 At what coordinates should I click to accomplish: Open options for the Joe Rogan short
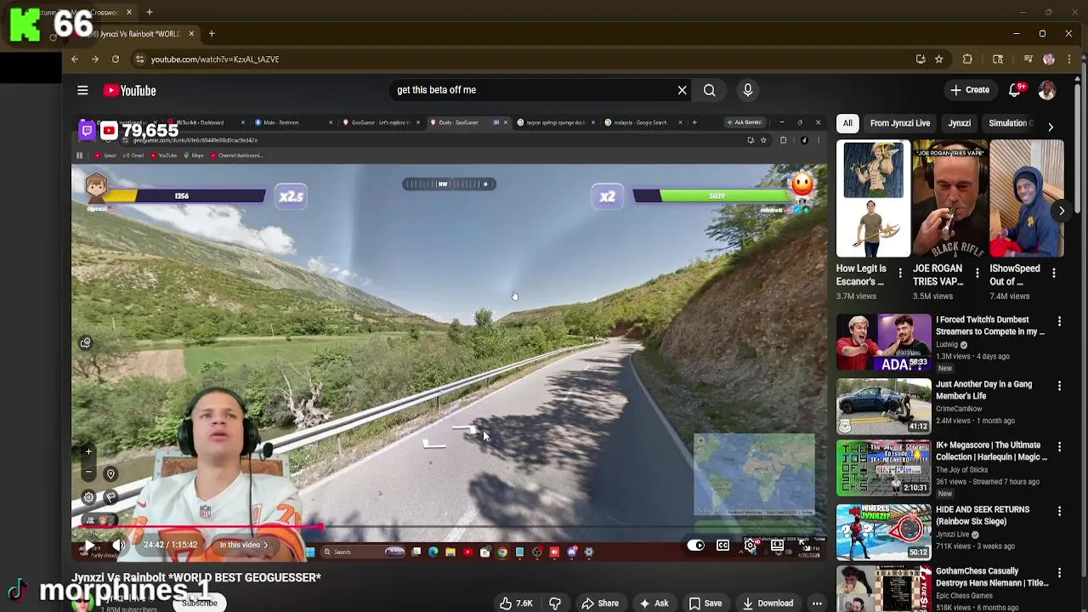[977, 273]
